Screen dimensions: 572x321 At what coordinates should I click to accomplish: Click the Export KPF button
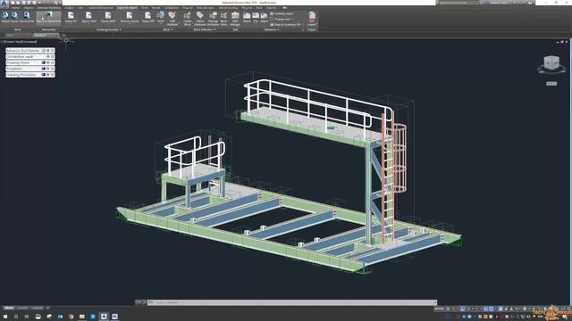pos(147,17)
